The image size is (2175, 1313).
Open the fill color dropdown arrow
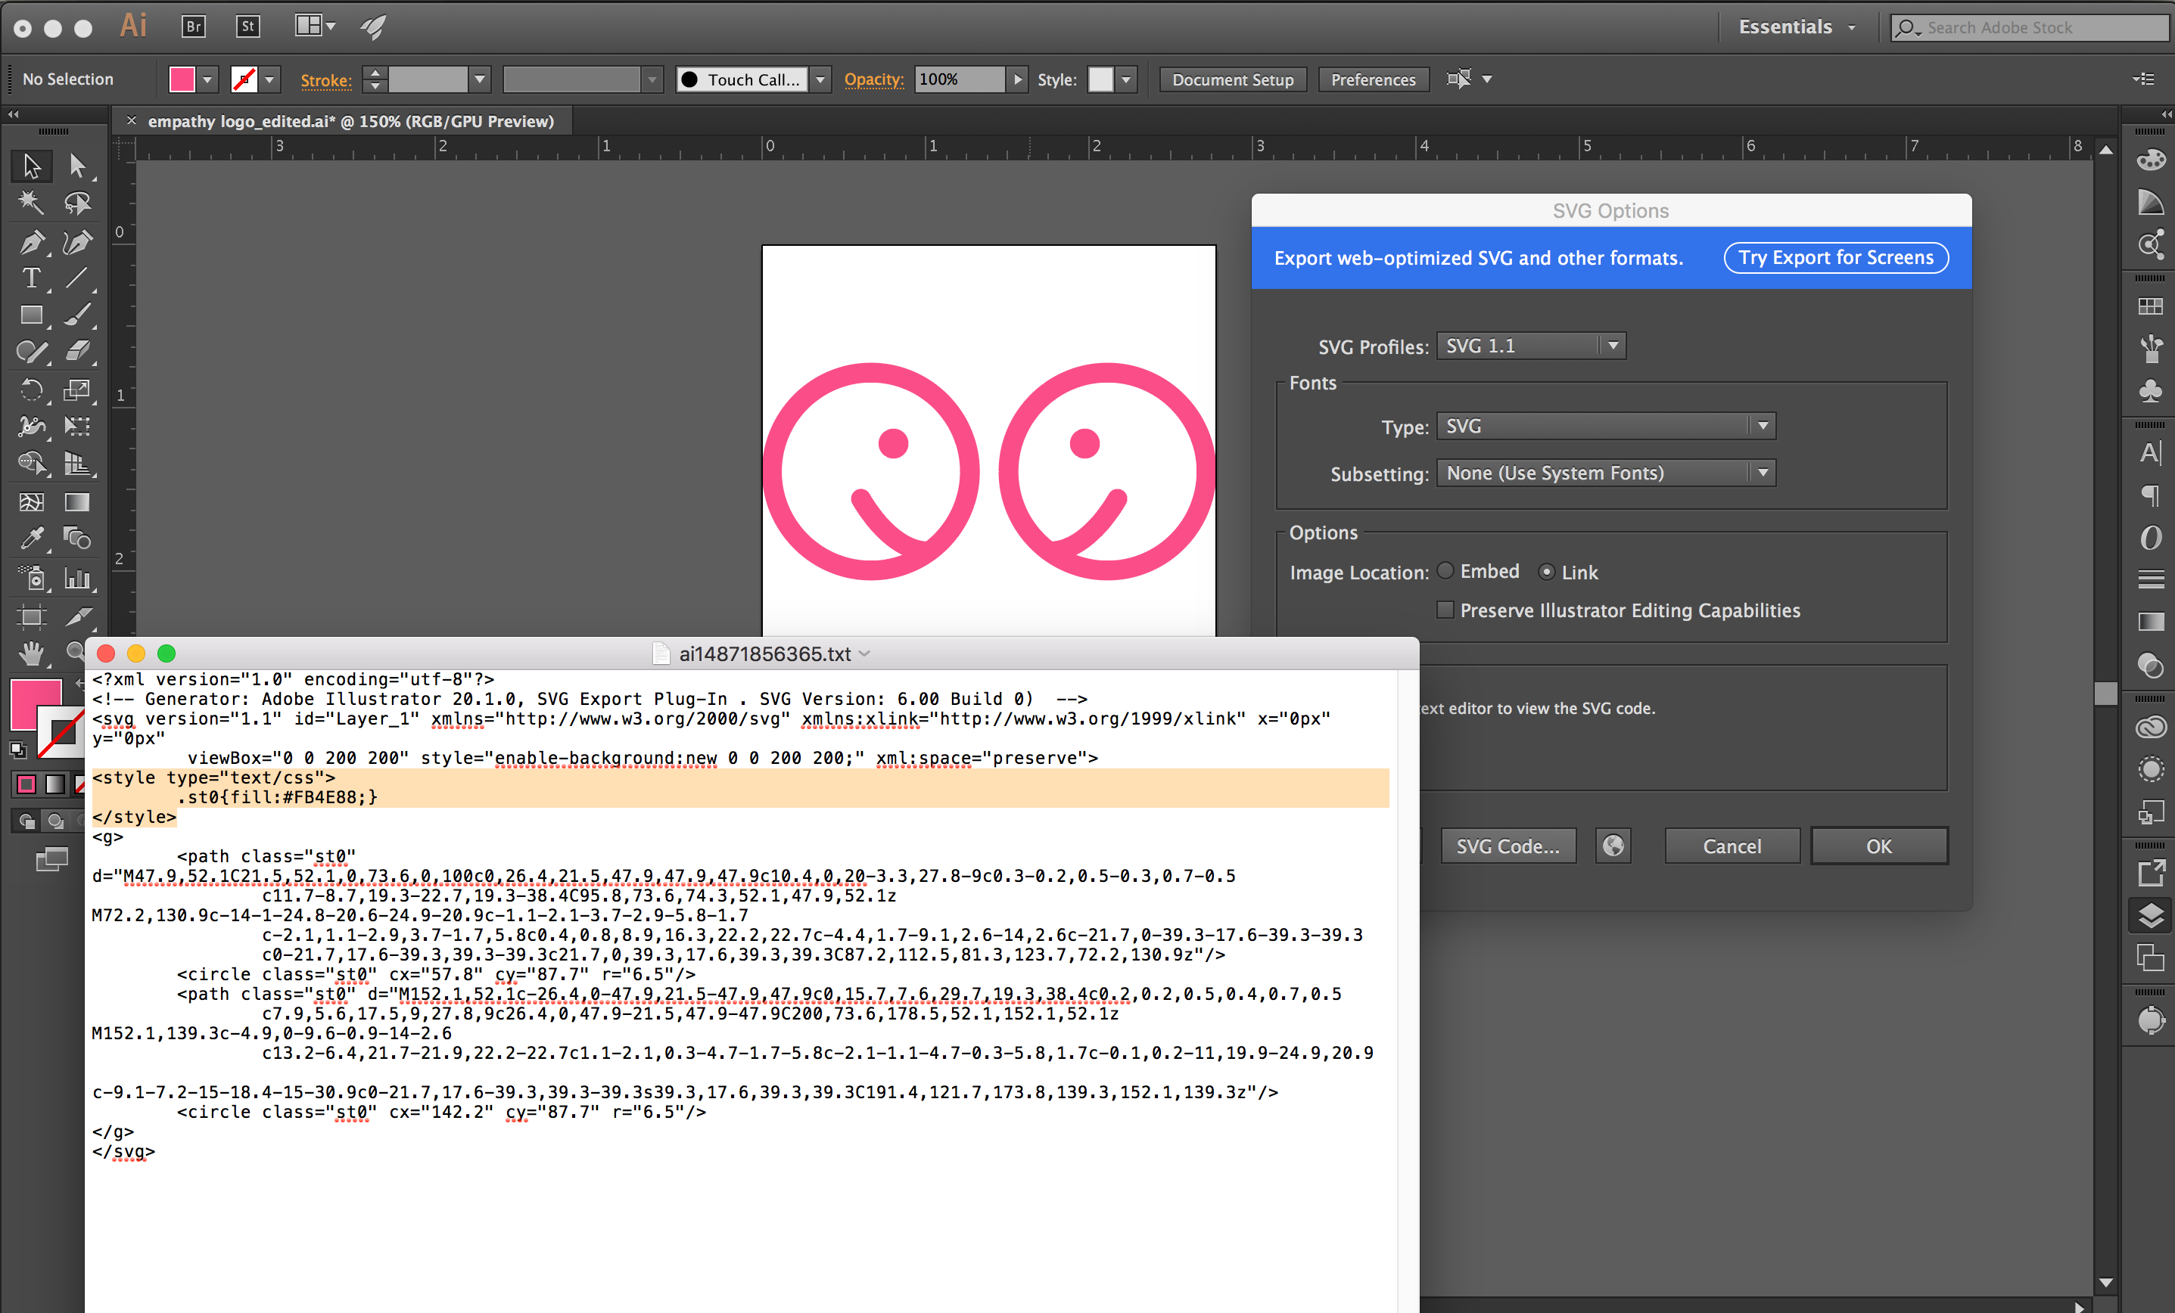[207, 79]
